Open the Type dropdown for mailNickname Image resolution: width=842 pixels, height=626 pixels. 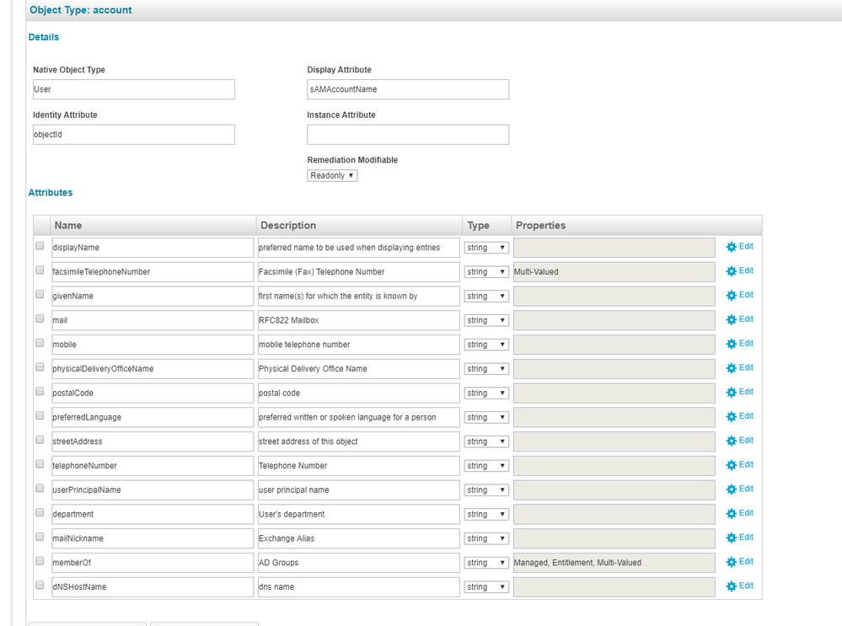click(x=486, y=538)
